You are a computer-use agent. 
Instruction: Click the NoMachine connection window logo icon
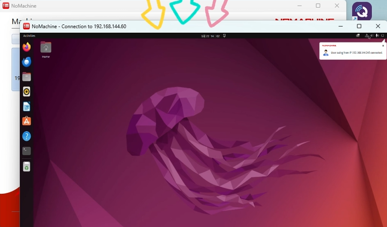point(26,26)
